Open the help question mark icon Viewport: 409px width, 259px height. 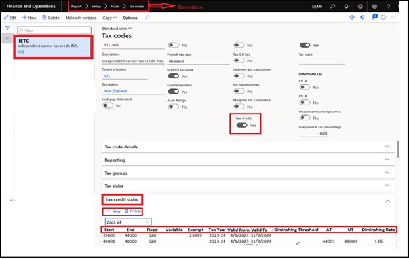point(388,6)
